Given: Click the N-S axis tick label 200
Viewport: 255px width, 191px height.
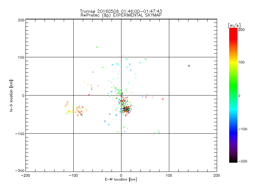Looking at the screenshot, I should (x=21, y=20).
